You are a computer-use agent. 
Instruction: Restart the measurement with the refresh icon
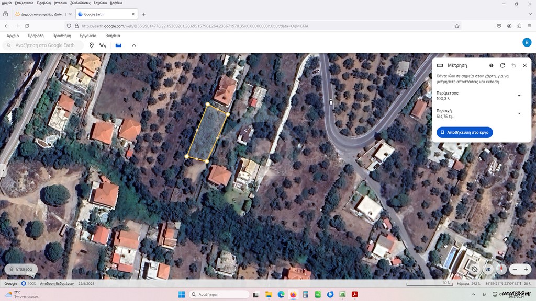tap(502, 65)
